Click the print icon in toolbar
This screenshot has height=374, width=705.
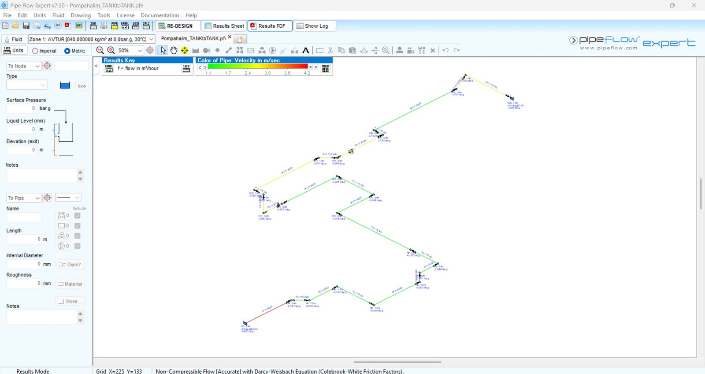pyautogui.click(x=58, y=26)
